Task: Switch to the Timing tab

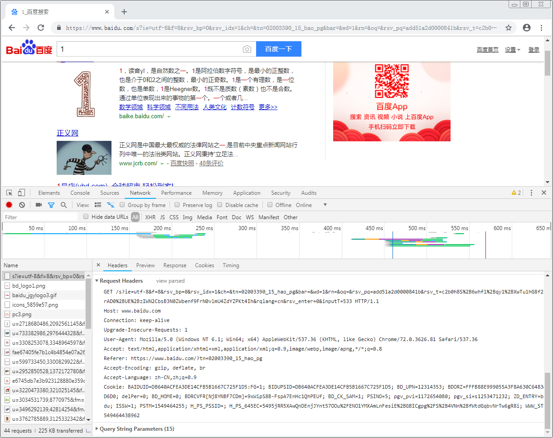Action: tap(231, 265)
